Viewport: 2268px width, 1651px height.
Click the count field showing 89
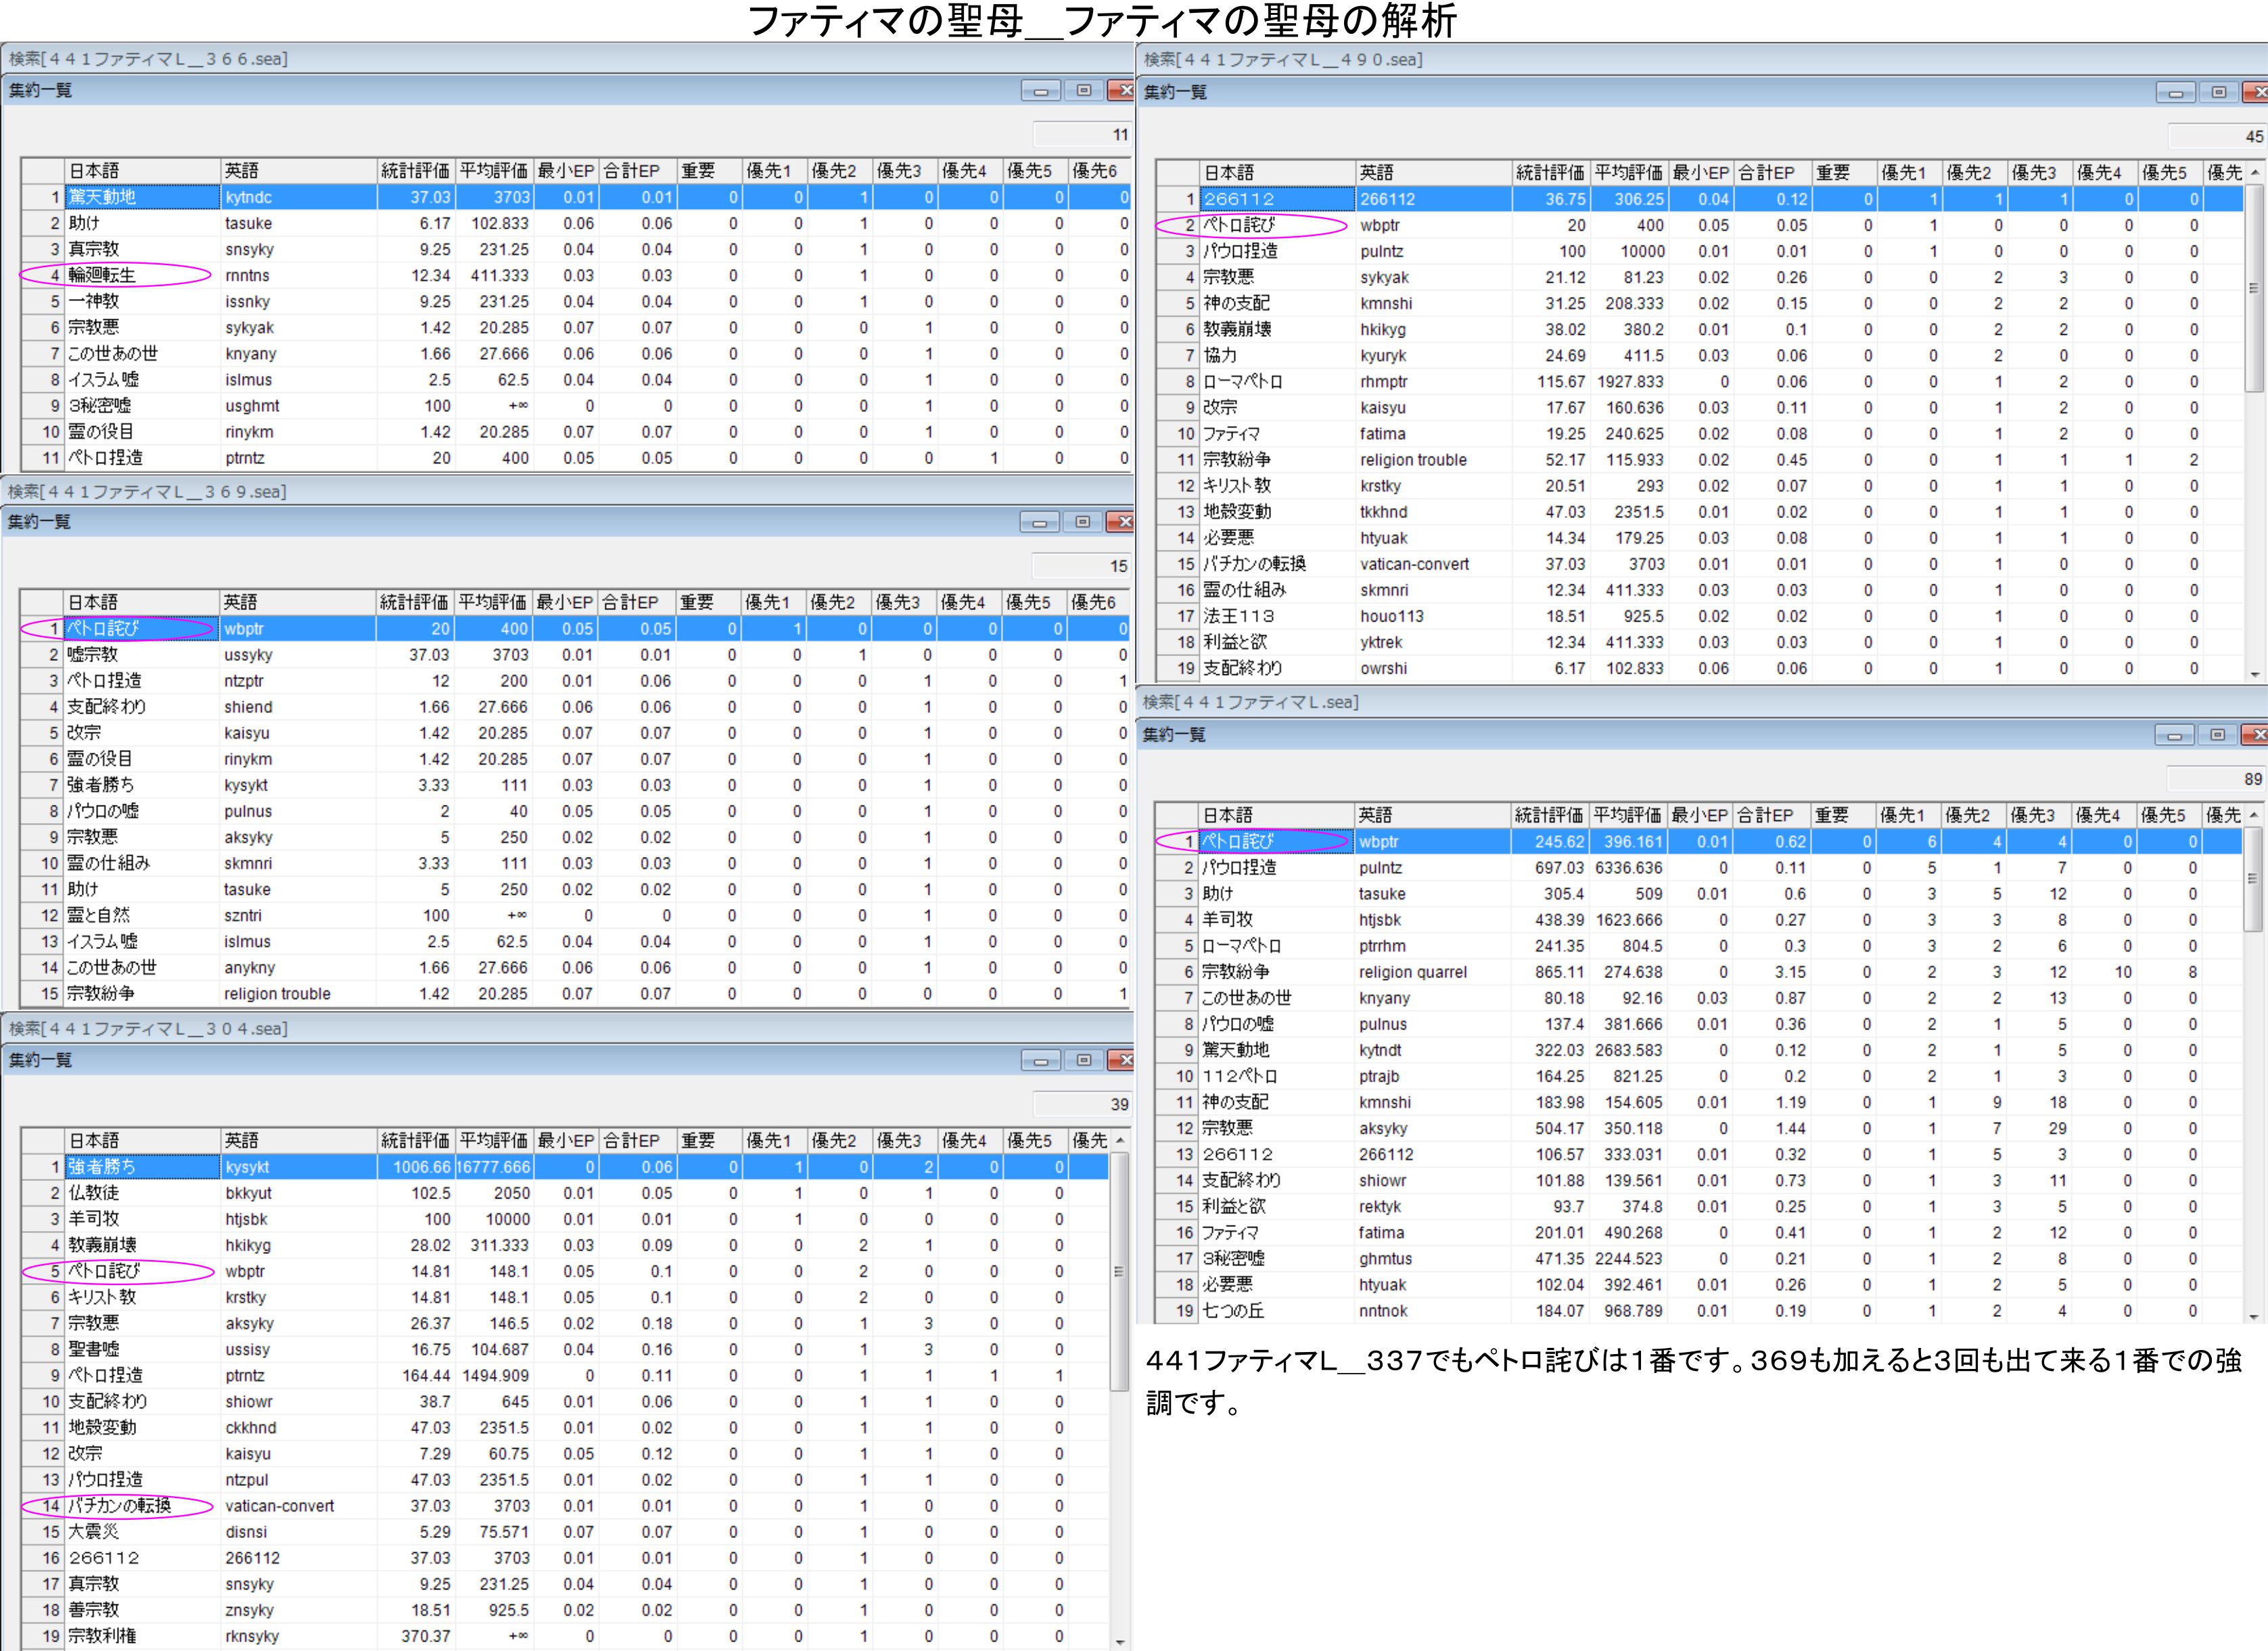coord(2216,779)
